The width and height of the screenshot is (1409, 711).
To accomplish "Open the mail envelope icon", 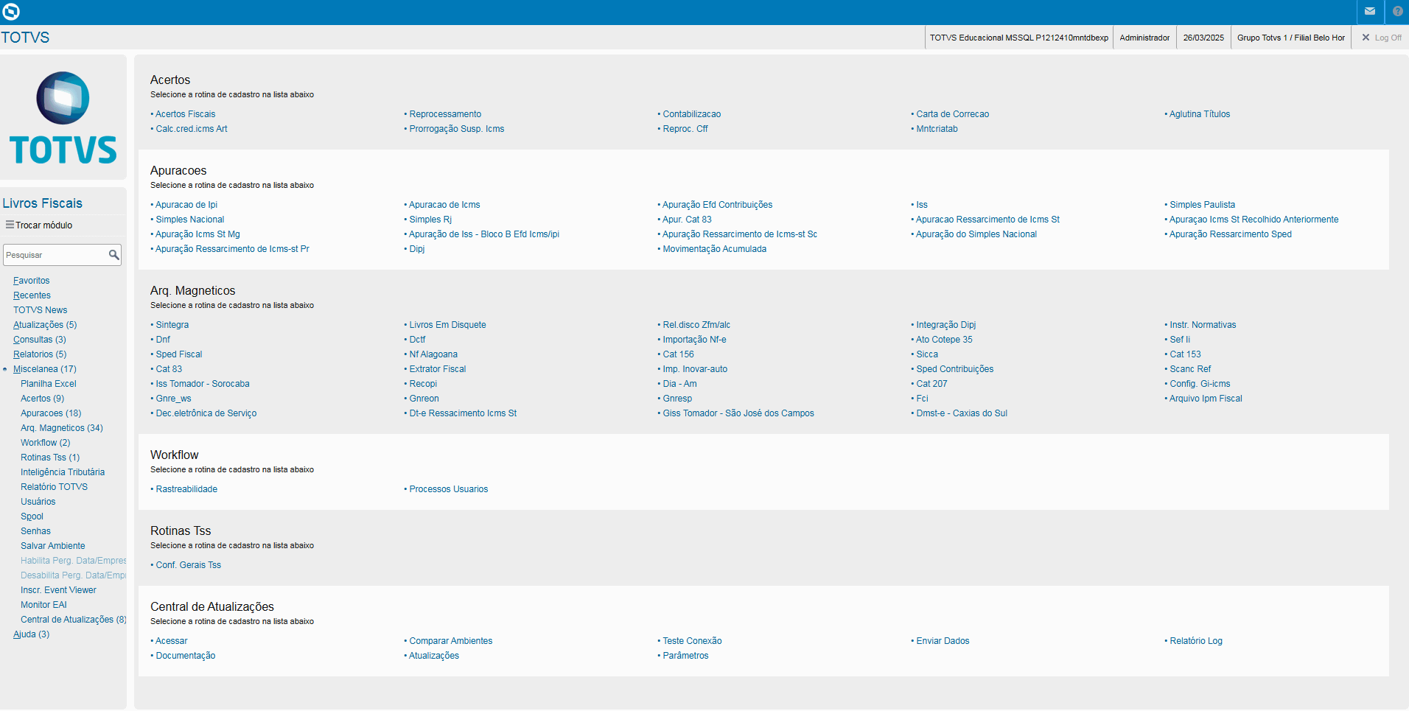I will pyautogui.click(x=1370, y=11).
